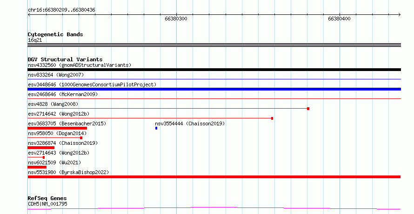This screenshot has width=414, height=214.
Task: Open the RefSeq Genes track header
Action: coord(47,198)
